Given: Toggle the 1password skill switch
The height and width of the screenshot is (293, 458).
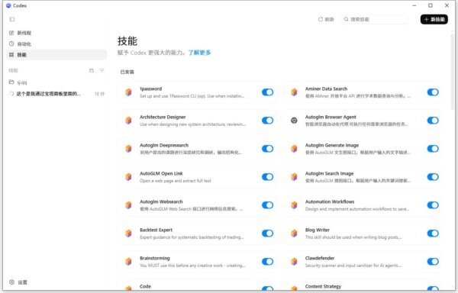Looking at the screenshot, I should [x=268, y=92].
